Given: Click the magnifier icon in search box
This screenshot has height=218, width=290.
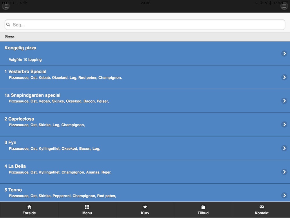Looking at the screenshot, I should (x=8, y=24).
